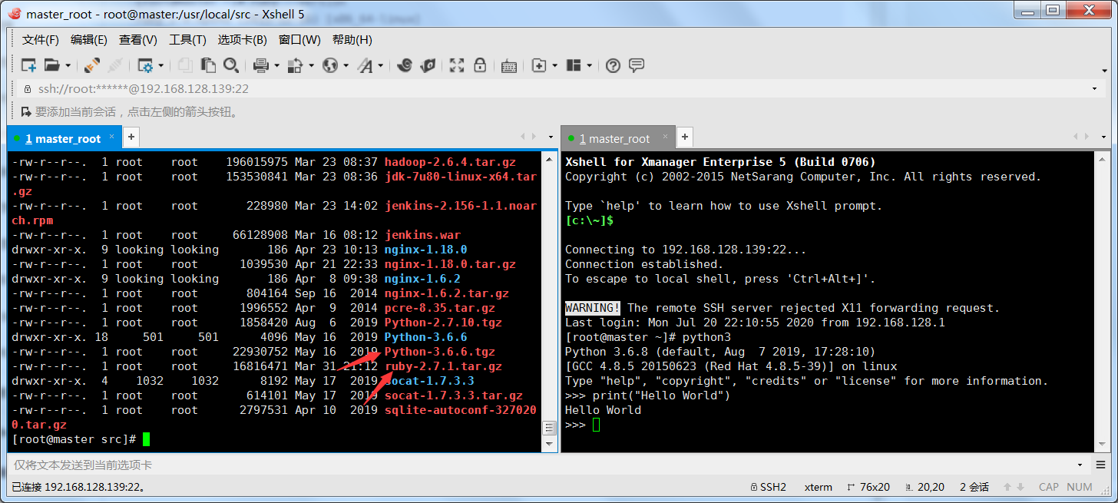The height and width of the screenshot is (503, 1118).
Task: Click the Print icon
Action: point(261,65)
